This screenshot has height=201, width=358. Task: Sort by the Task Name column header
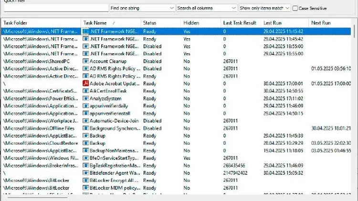coord(111,23)
